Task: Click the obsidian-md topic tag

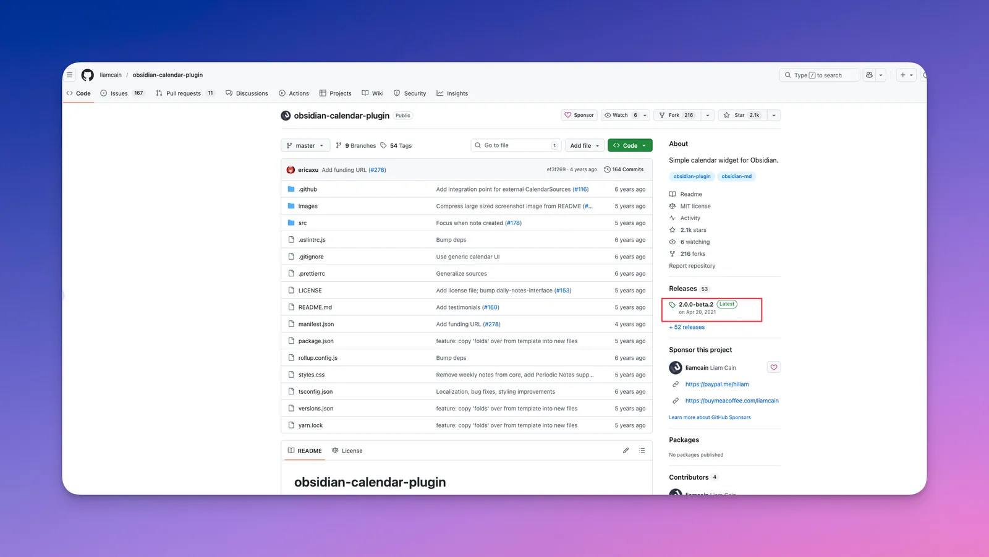Action: click(x=737, y=177)
